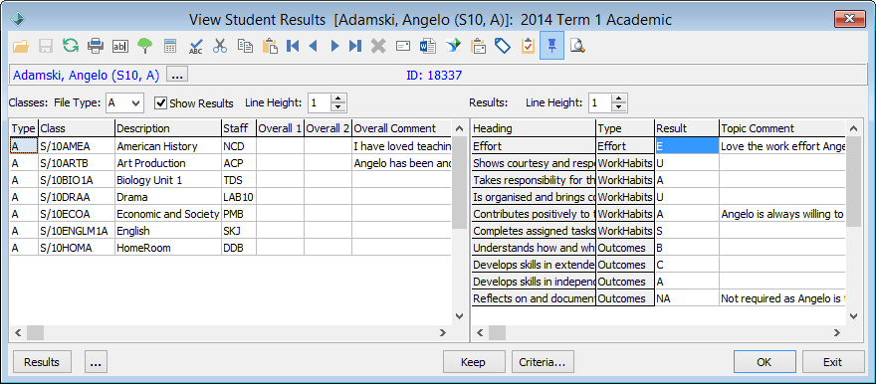Screen dimensions: 876x384
Task: Click the Topic Comment column header
Action: tap(782, 128)
